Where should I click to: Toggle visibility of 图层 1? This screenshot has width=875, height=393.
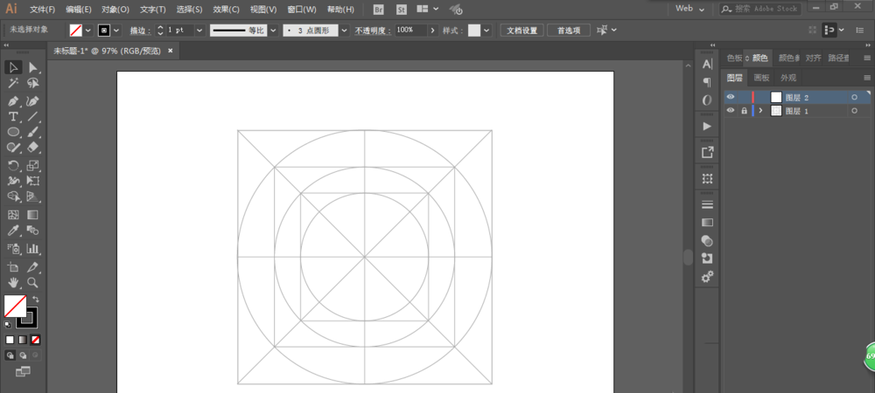click(x=731, y=111)
